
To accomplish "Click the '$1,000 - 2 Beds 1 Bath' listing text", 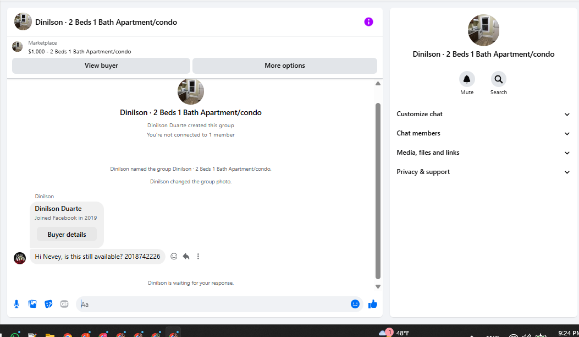I will (80, 52).
